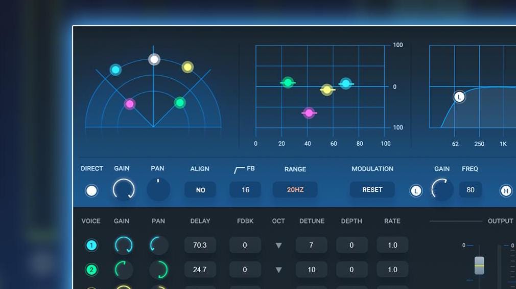Screen dimensions: 516x289
Task: Click the Align NO button
Action: [200, 190]
